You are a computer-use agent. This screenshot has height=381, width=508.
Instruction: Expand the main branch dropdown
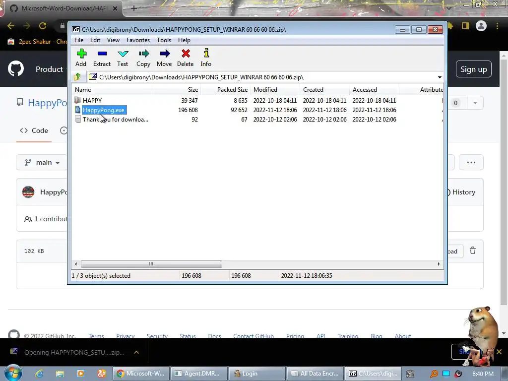tap(42, 162)
